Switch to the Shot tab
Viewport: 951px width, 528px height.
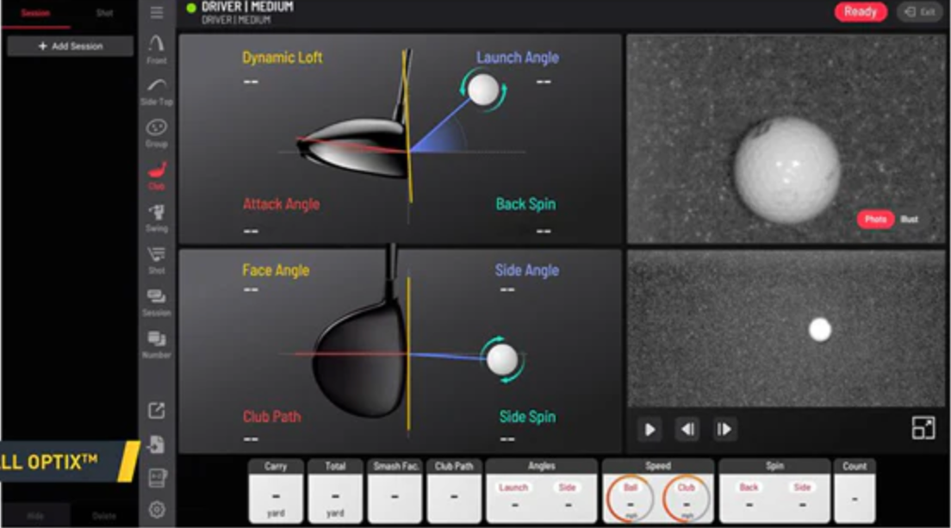[104, 13]
